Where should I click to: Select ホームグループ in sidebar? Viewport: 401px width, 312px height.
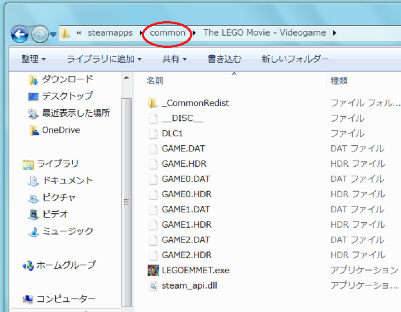point(66,265)
